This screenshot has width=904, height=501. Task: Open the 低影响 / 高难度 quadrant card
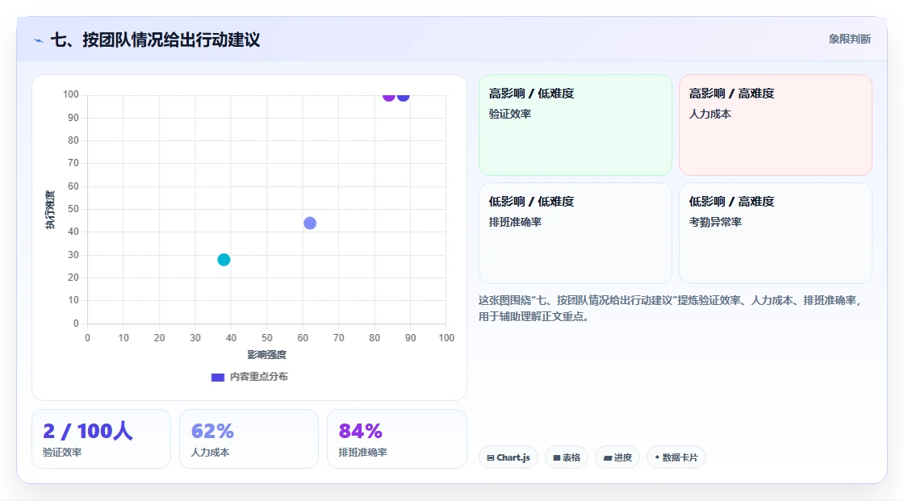click(776, 233)
